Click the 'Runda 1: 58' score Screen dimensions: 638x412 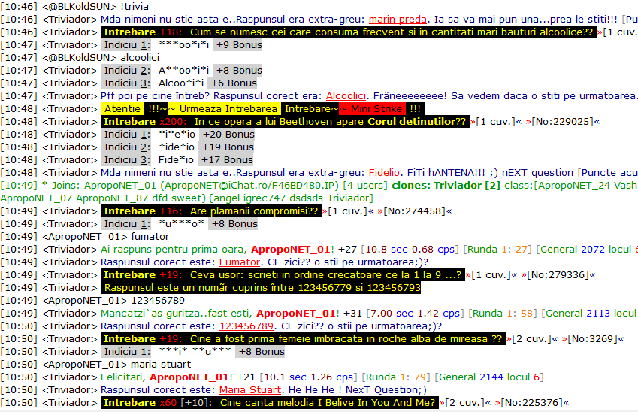coord(503,314)
